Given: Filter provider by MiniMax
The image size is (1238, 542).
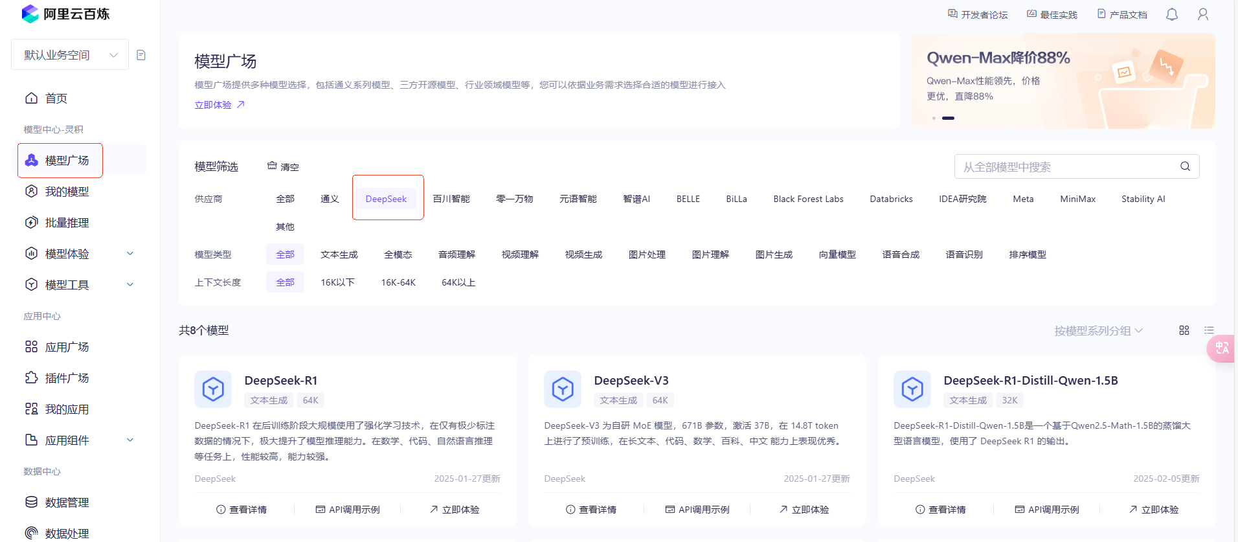Looking at the screenshot, I should coord(1077,199).
